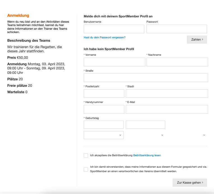The image size is (214, 194).
Task: Expand the middle dropdown chevron below Geburtstag
Action: coord(162,135)
